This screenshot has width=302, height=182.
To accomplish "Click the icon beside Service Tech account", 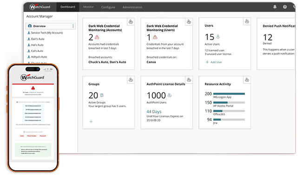I will pyautogui.click(x=29, y=32).
